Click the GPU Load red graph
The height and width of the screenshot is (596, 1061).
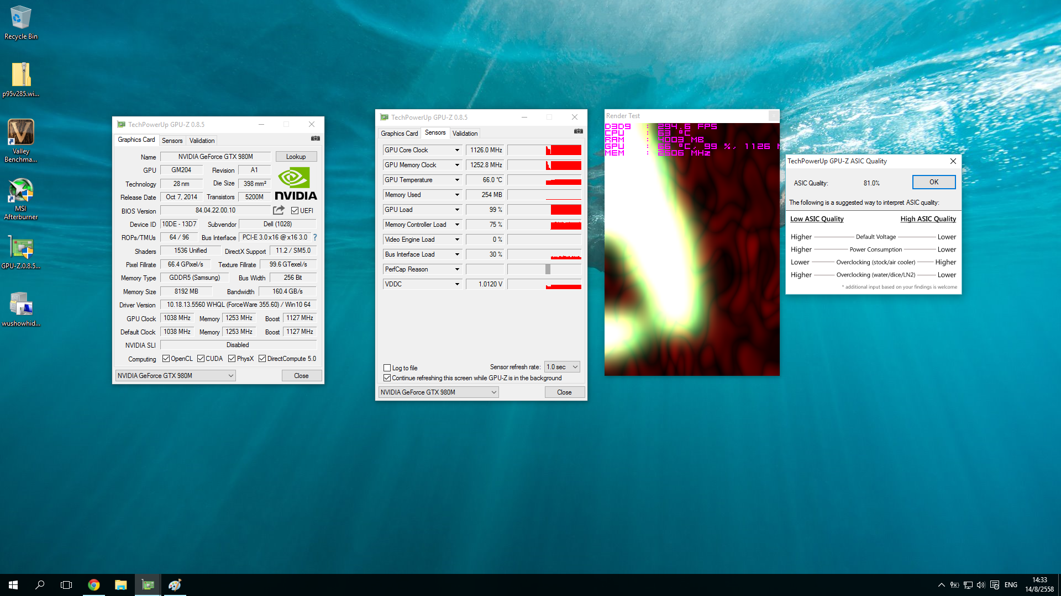click(x=566, y=210)
